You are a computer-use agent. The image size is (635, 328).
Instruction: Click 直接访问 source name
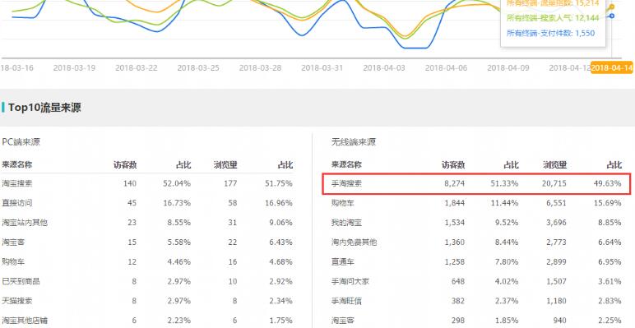(17, 203)
